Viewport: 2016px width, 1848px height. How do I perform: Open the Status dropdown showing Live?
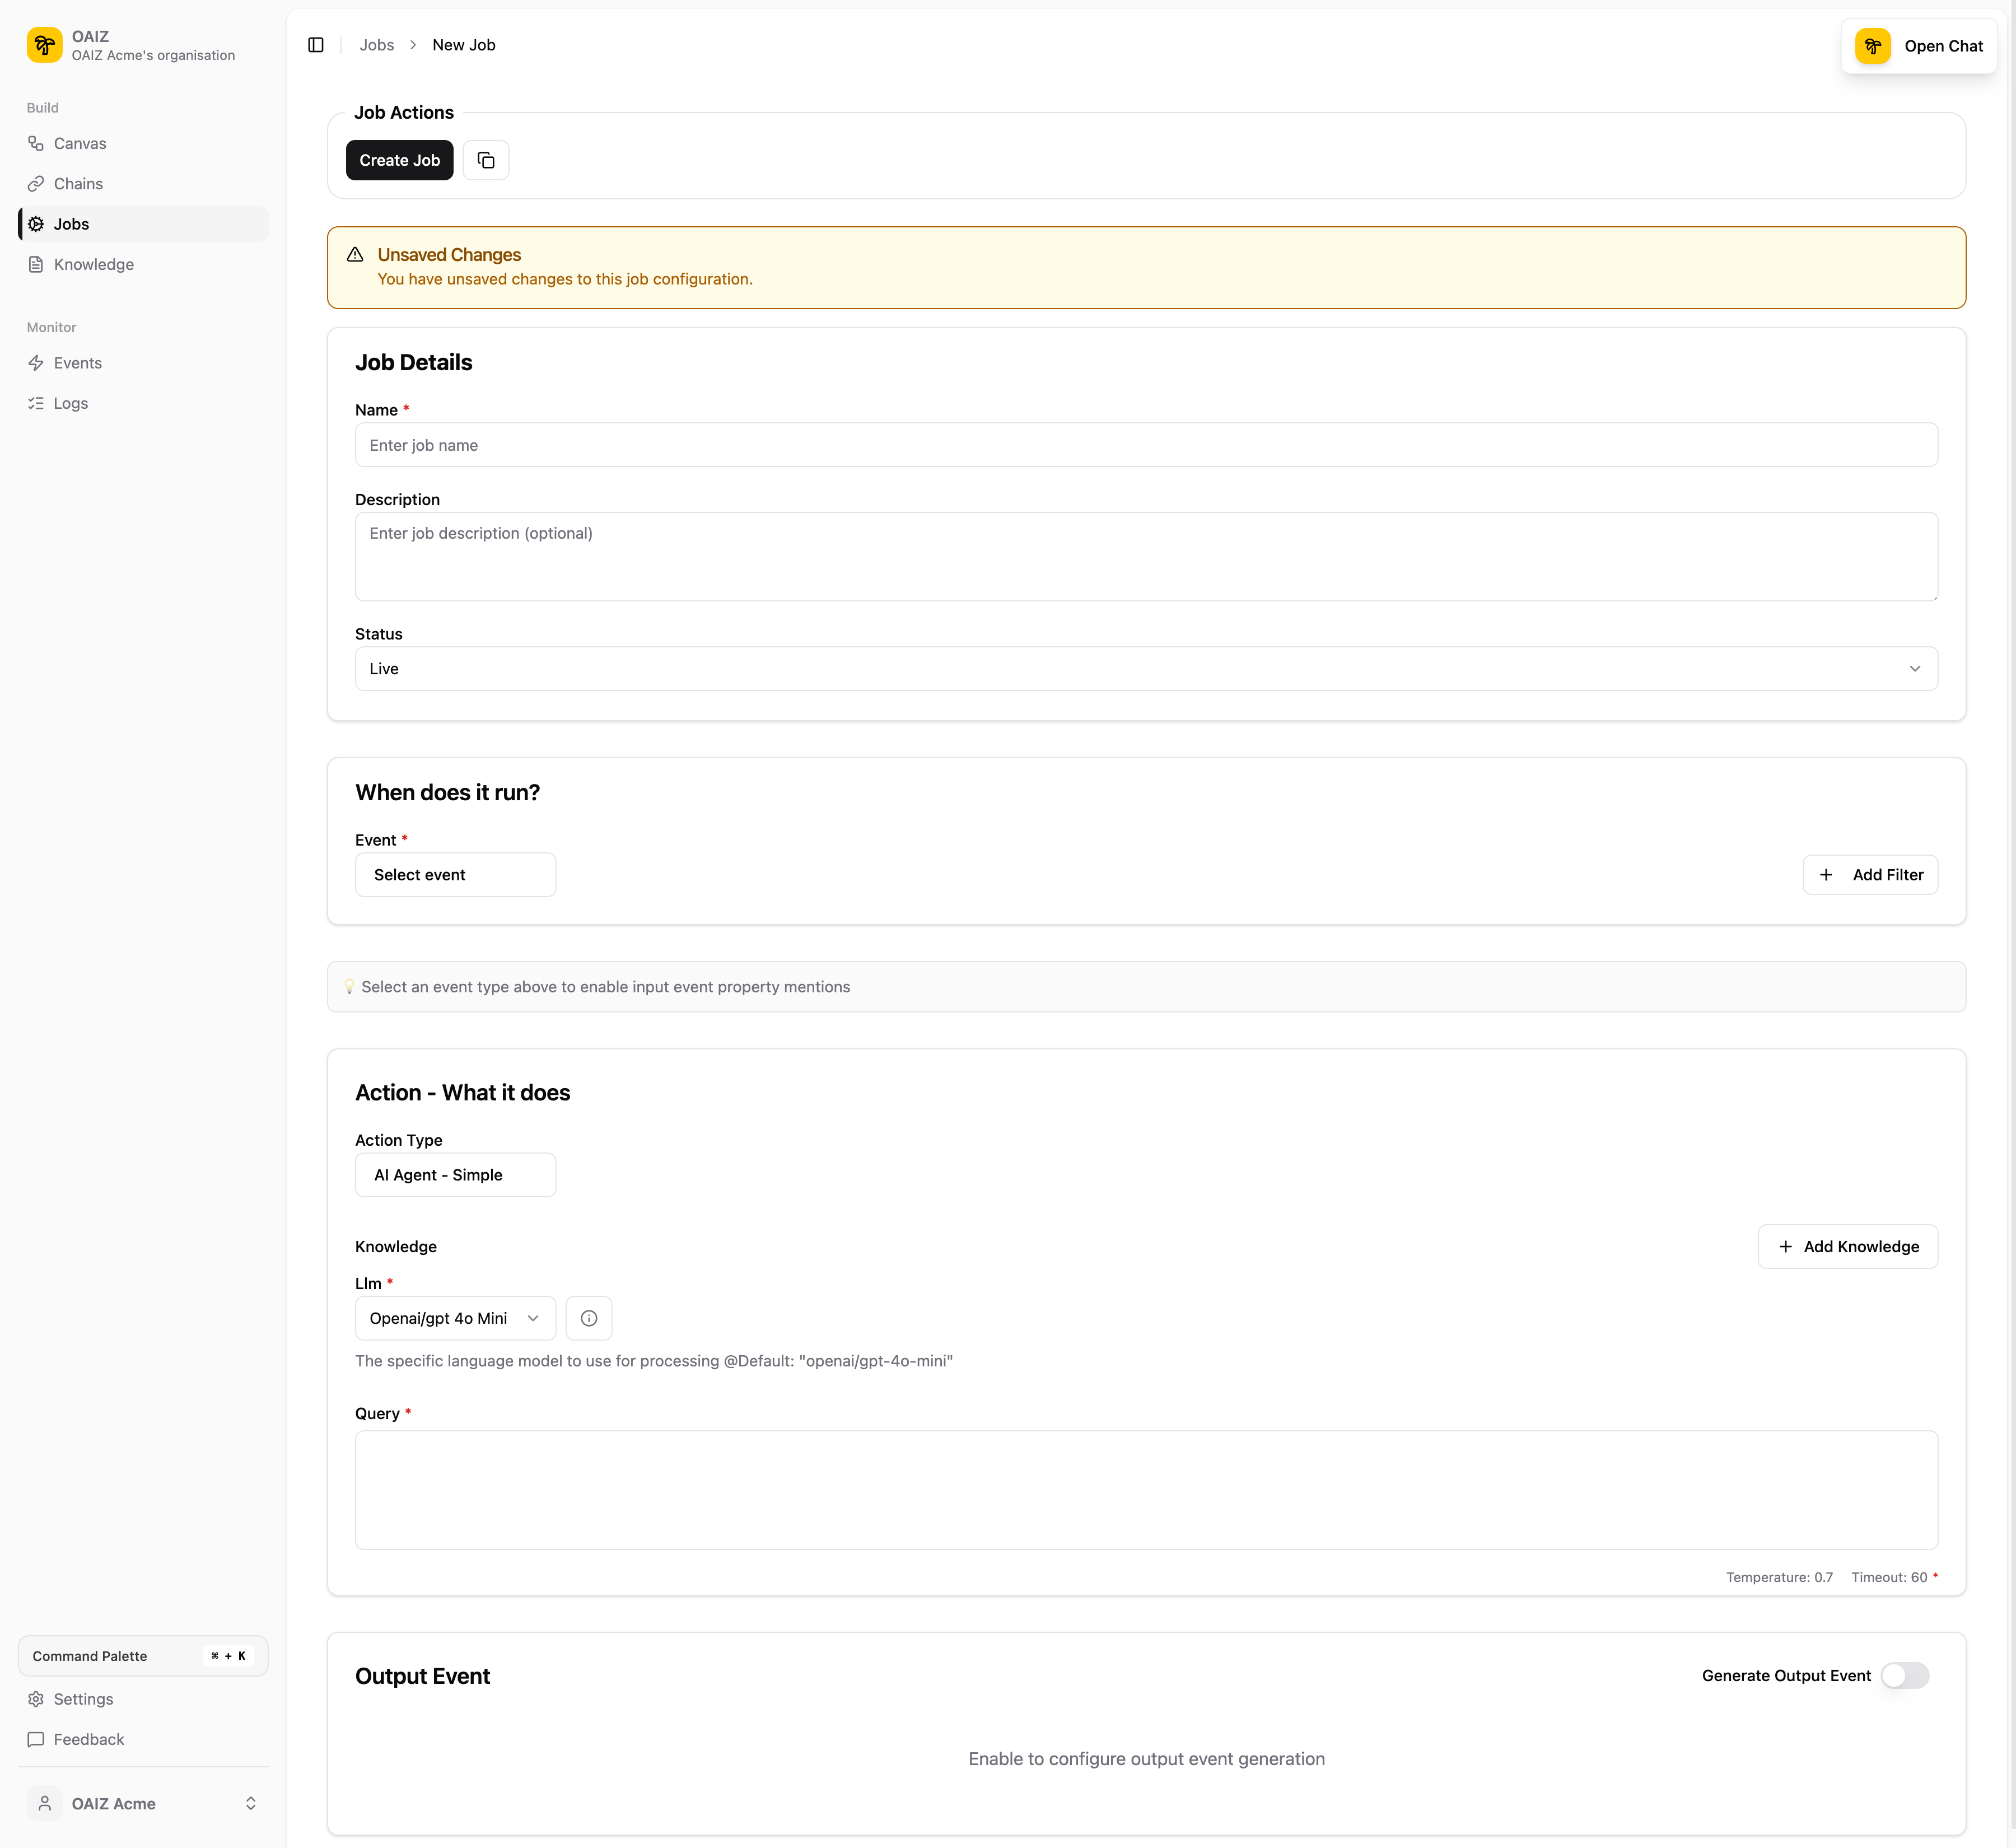(1146, 668)
